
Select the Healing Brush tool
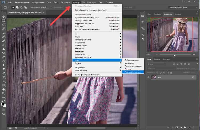pyautogui.click(x=3, y=41)
